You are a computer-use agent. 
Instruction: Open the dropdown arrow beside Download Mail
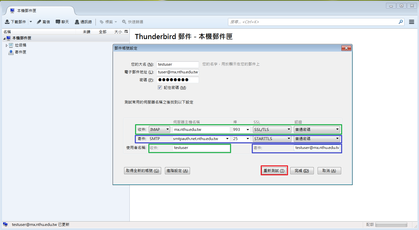(x=31, y=22)
